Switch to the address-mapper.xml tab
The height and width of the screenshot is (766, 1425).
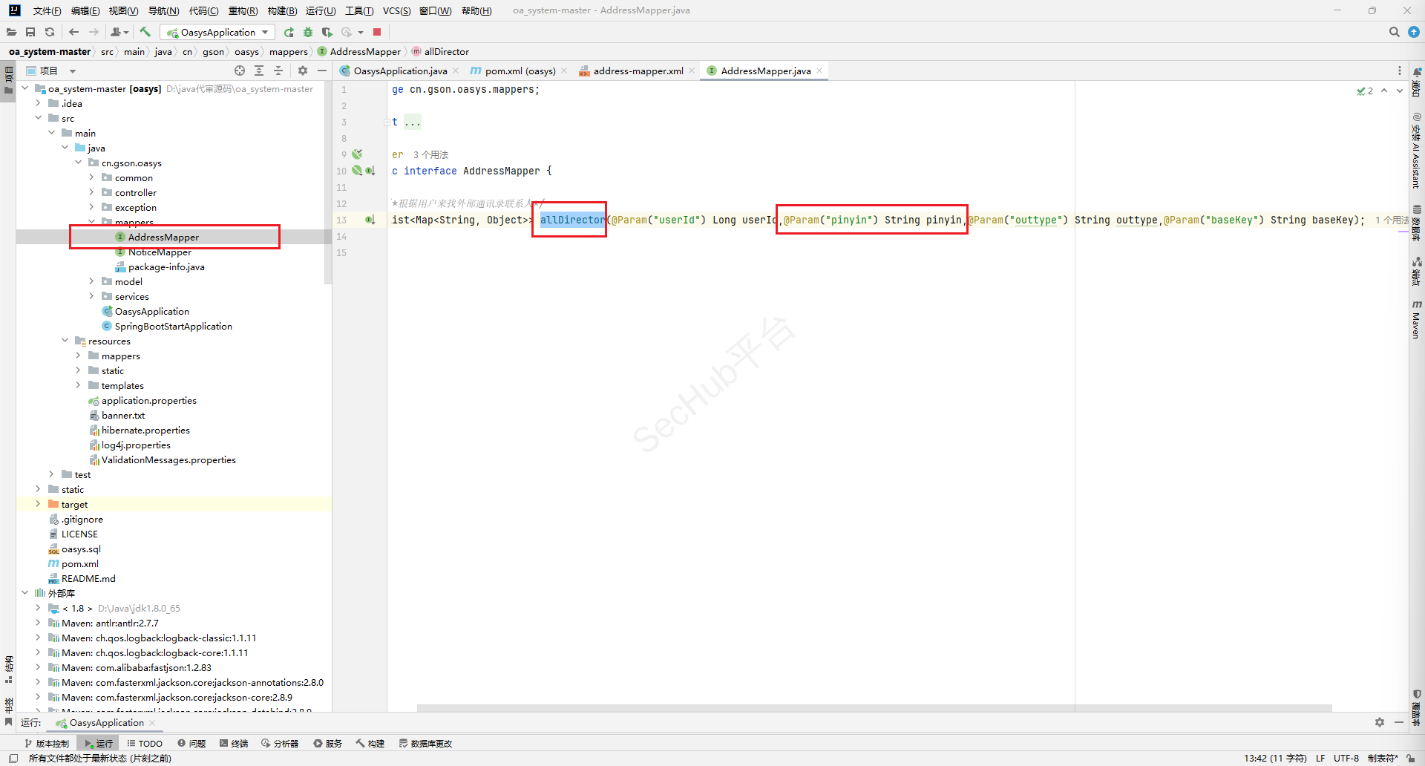point(638,71)
